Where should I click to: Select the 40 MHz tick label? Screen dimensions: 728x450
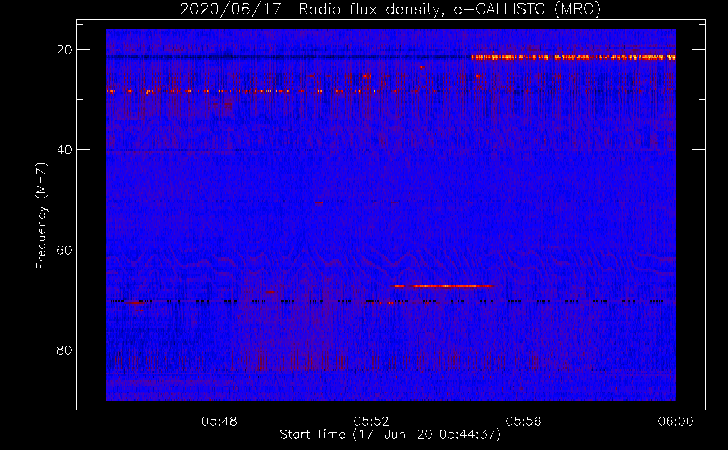click(x=64, y=150)
